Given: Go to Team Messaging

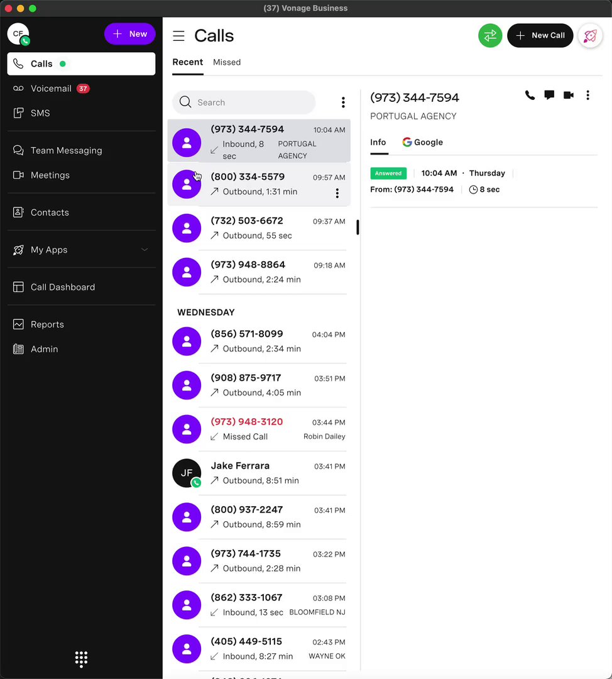Looking at the screenshot, I should tap(81, 150).
